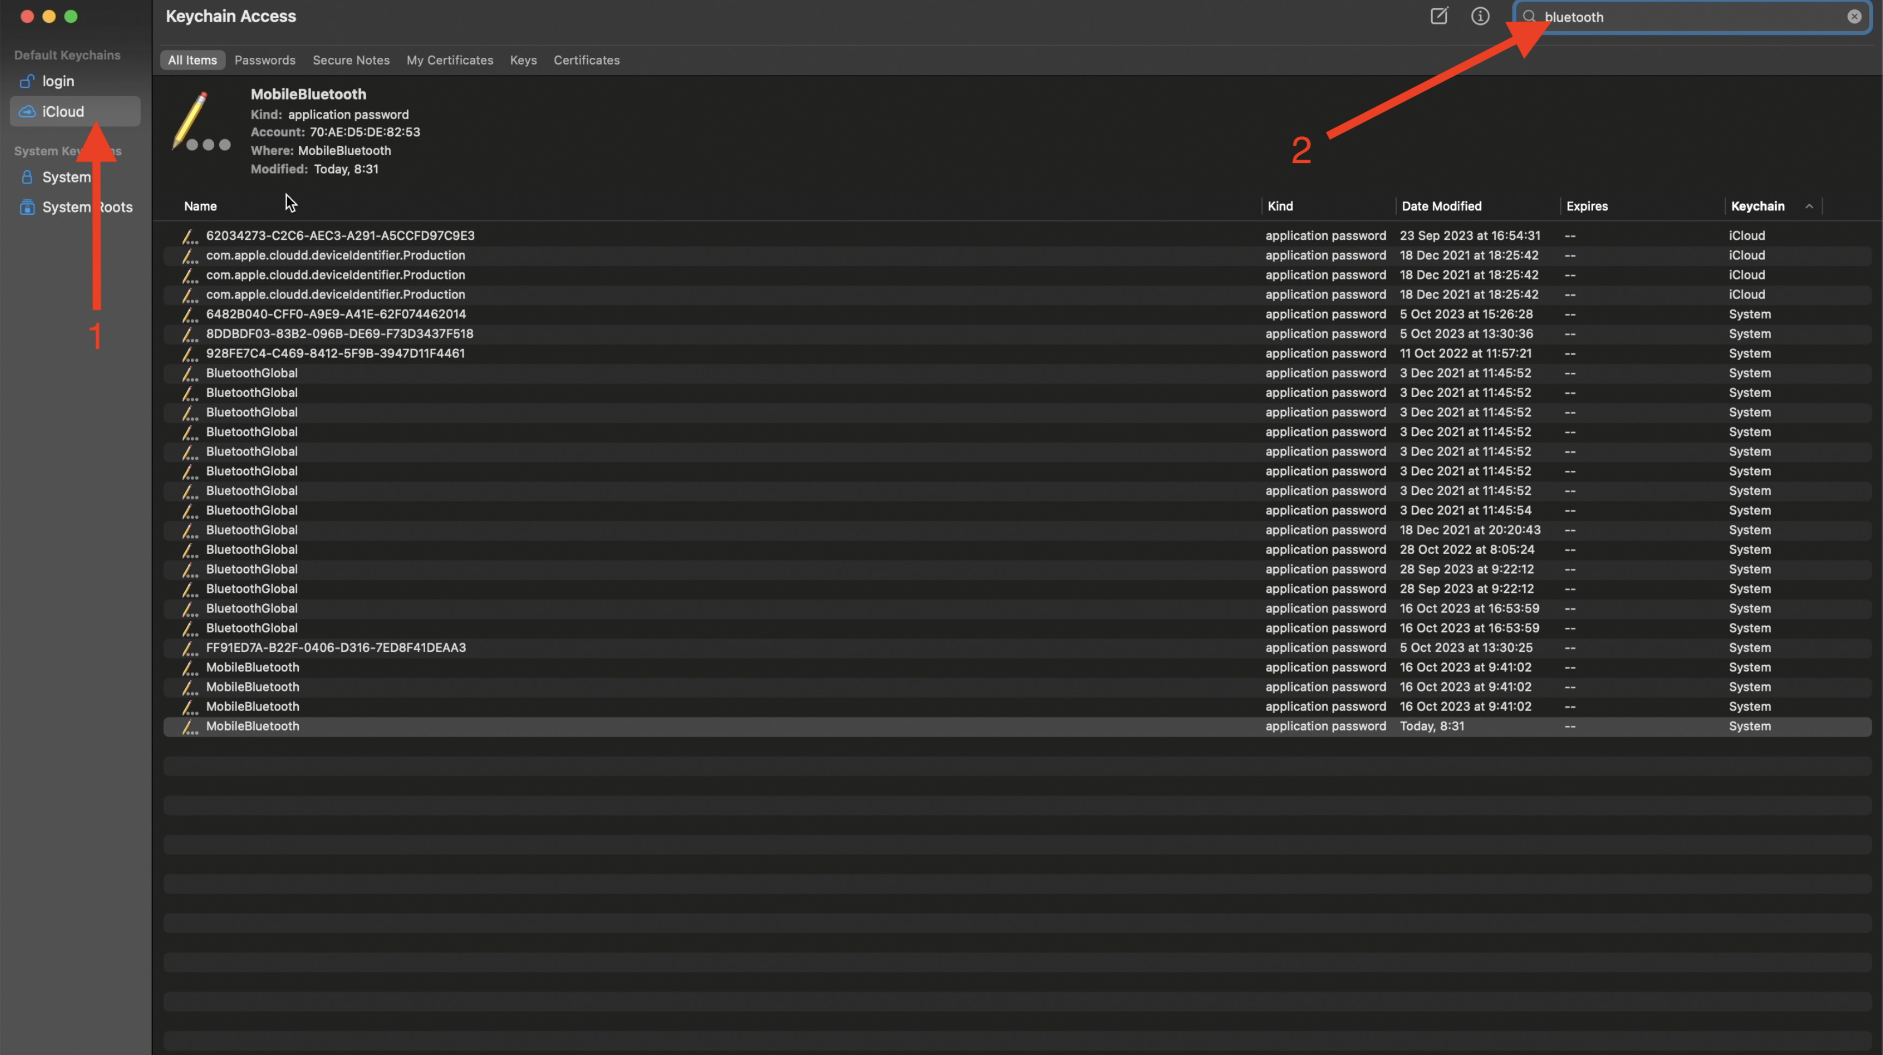Click pencil icon of FF91ED7A-B22F-0406-D316-7ED8F41DEAA3 row
Viewport: 1883px width, 1055px height.
[190, 648]
